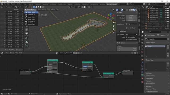
Task: Switch to the Geometry Nodes workspace tab
Action: (112, 4)
